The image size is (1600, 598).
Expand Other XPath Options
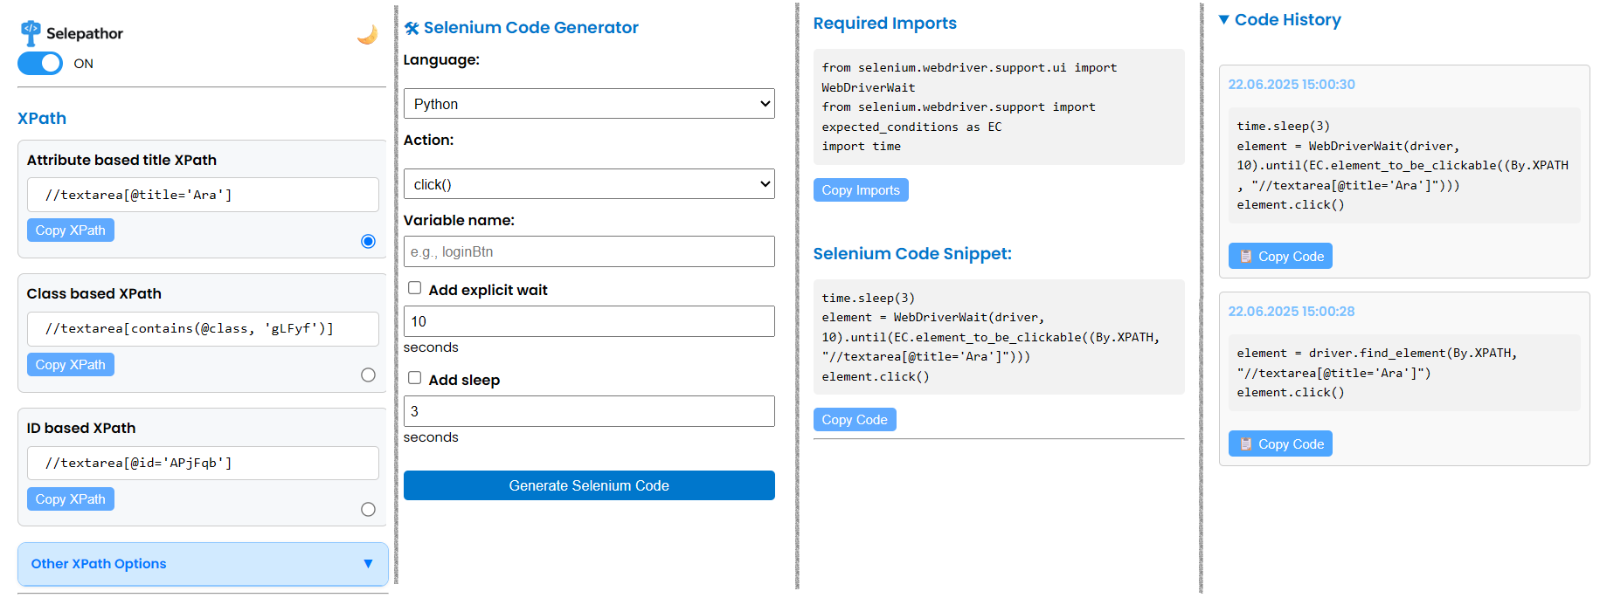click(x=203, y=564)
